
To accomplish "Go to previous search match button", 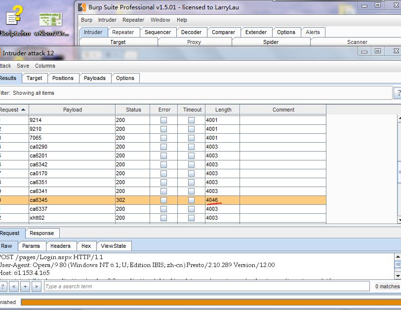I will pos(14,286).
